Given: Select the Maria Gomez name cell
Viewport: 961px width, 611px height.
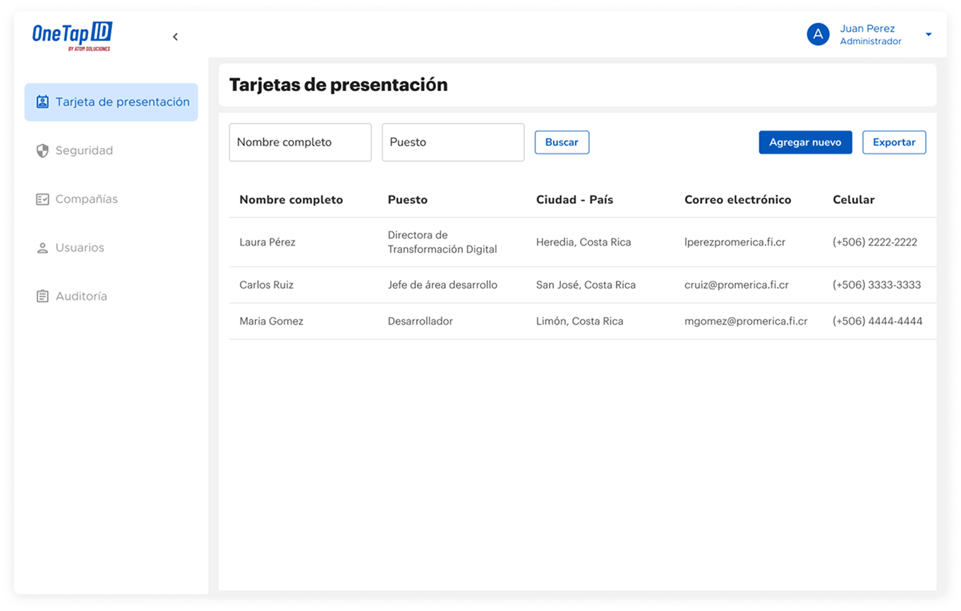Looking at the screenshot, I should pyautogui.click(x=271, y=322).
